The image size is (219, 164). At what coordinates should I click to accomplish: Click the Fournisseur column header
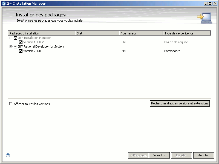pos(141,33)
